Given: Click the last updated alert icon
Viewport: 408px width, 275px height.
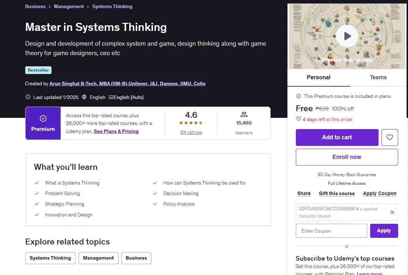Looking at the screenshot, I should [28, 97].
